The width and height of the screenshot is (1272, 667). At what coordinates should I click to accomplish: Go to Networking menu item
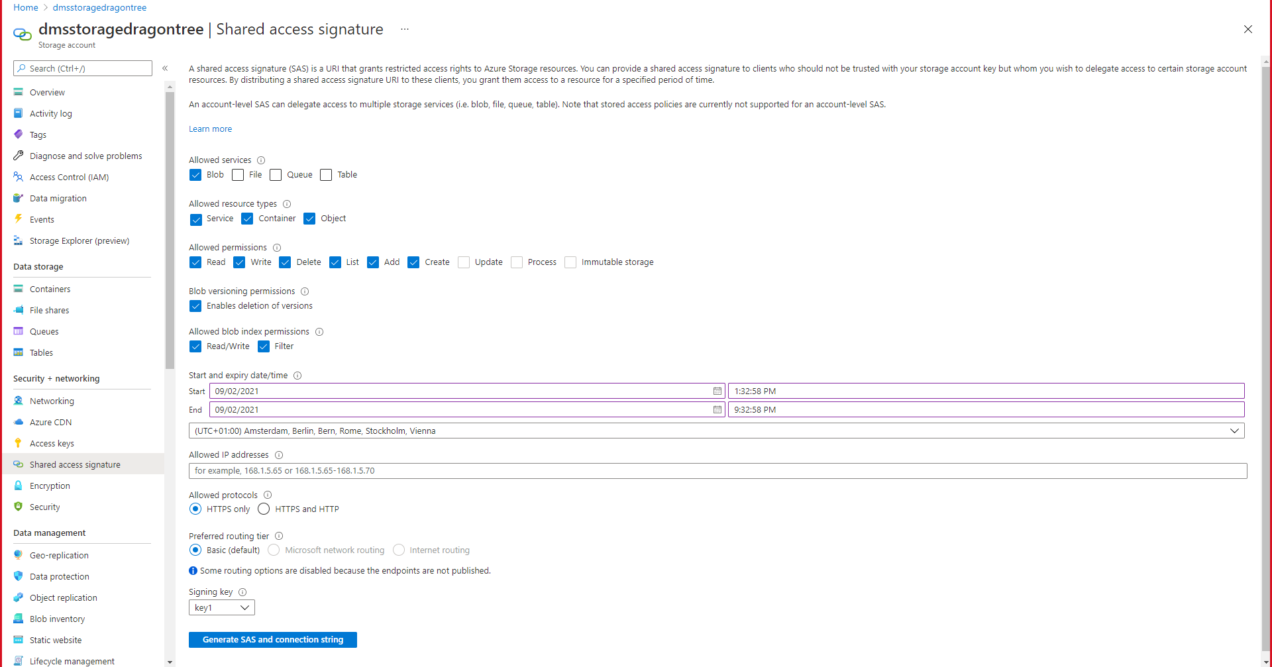pos(52,401)
